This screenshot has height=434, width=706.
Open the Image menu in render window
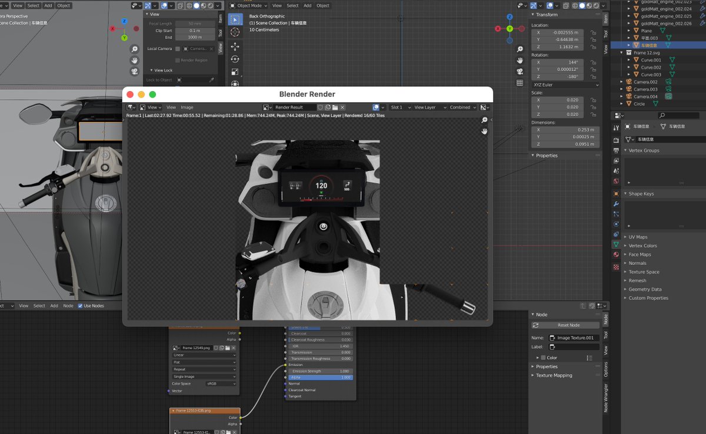(187, 107)
